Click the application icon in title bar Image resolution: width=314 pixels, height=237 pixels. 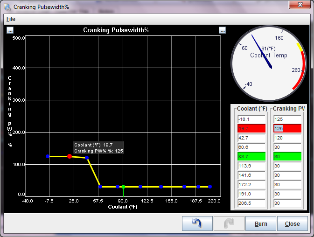(x=7, y=7)
